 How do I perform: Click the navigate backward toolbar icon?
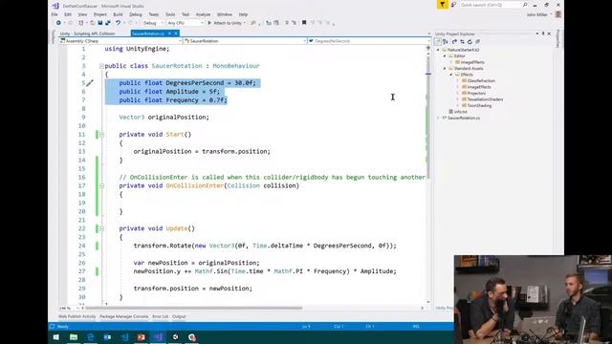click(58, 23)
